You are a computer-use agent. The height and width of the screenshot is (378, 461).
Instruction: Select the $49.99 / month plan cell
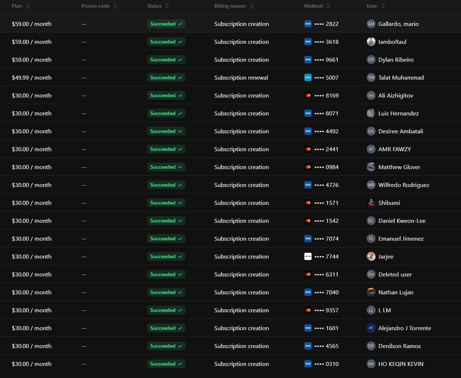(32, 77)
